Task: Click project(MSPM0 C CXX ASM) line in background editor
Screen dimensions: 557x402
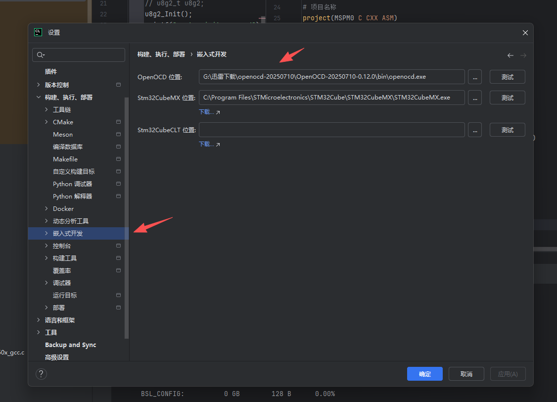Action: click(350, 18)
